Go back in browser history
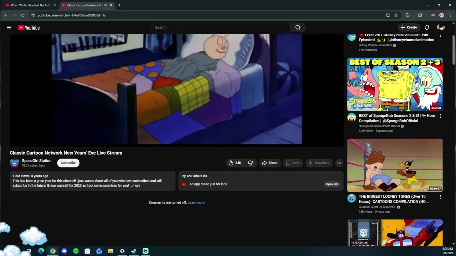456x256 pixels. (6, 15)
